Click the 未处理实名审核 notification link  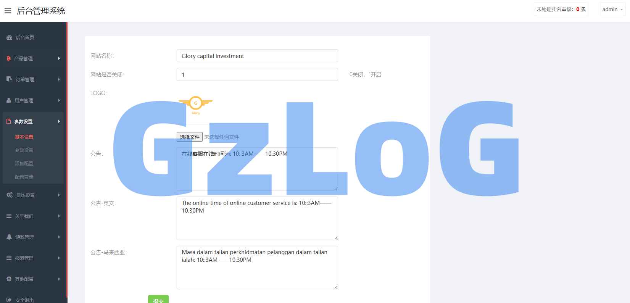coord(561,9)
